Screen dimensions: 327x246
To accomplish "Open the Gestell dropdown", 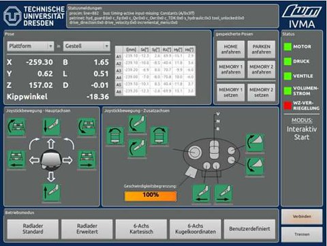I will click(x=87, y=46).
